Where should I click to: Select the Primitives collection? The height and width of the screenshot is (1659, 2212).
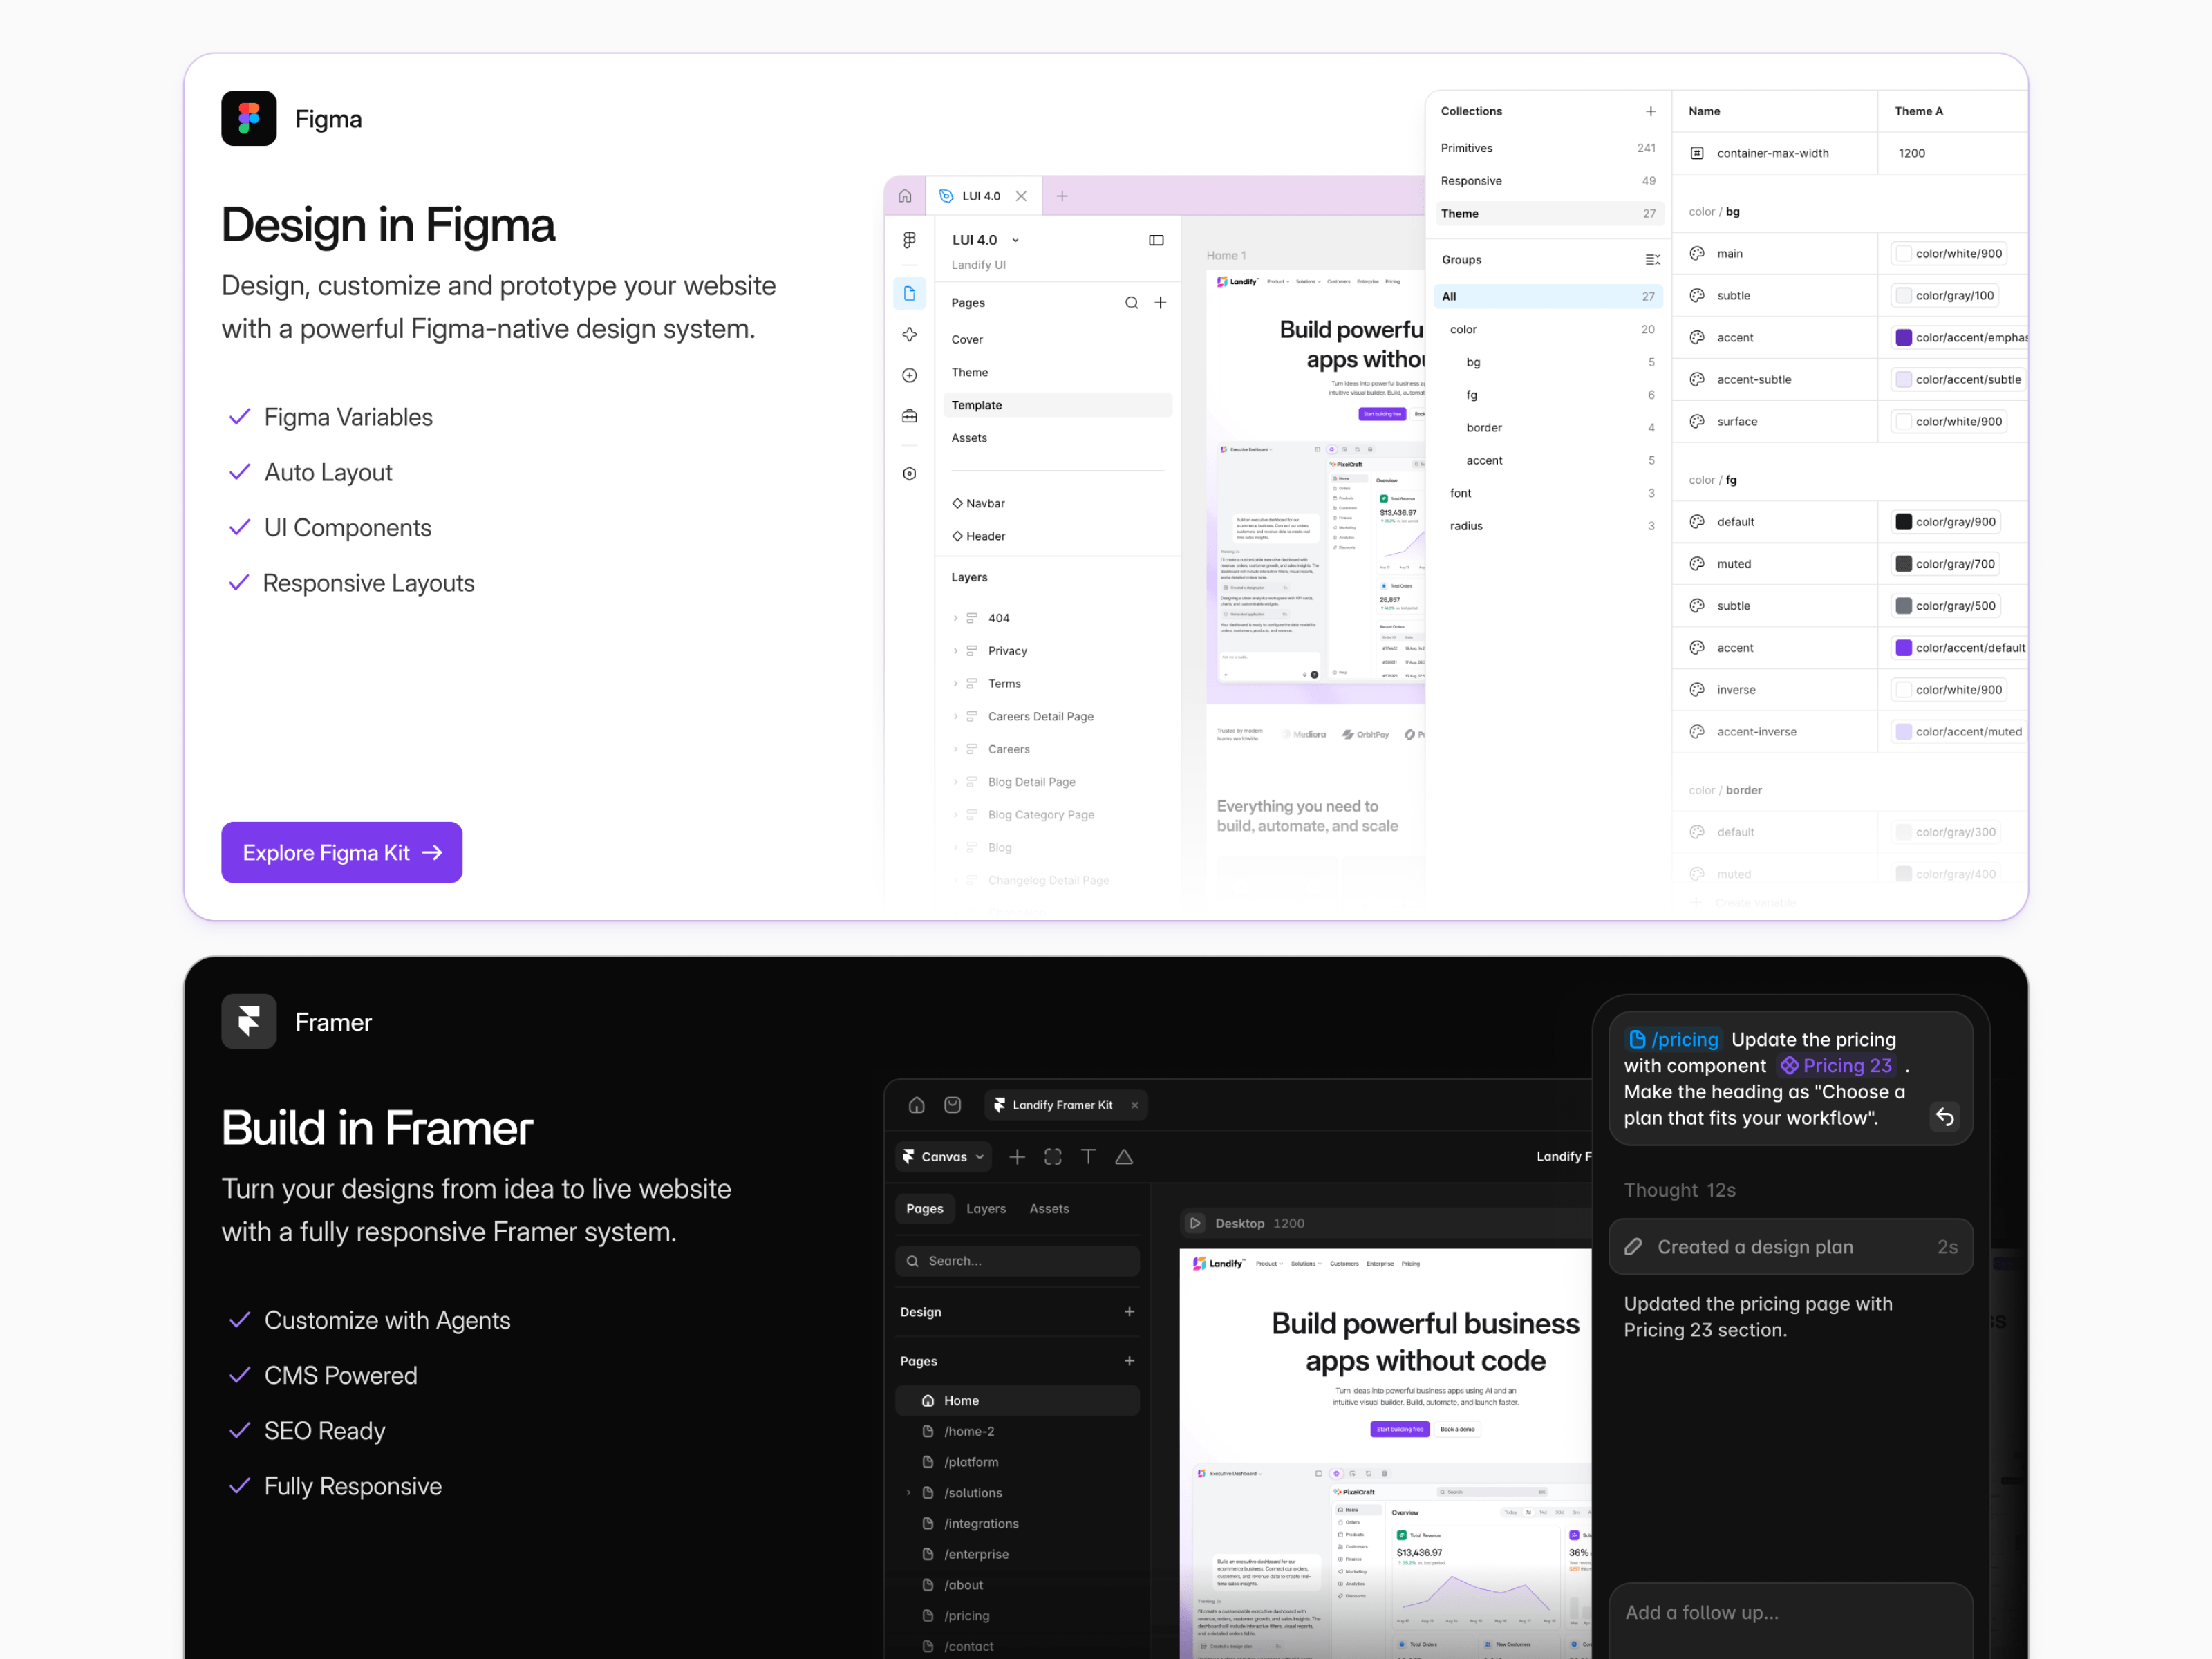[x=1547, y=148]
